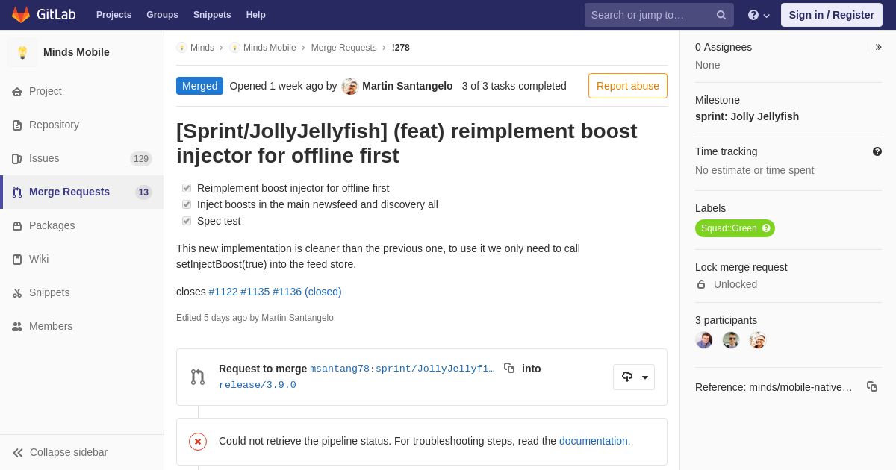
Task: Collapse the right sidebar with chevron icon
Action: coord(879,47)
